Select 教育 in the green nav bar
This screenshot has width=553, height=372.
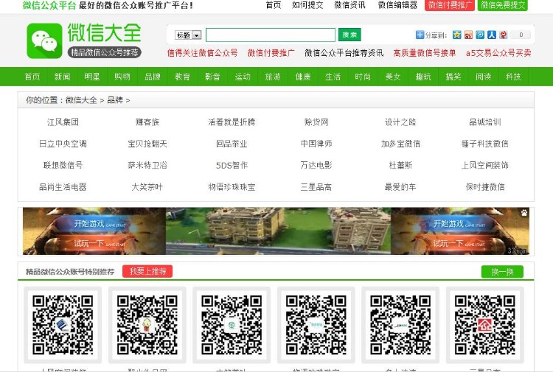[182, 77]
